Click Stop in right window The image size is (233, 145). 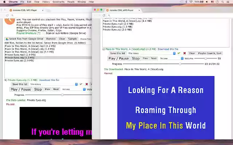click(136, 58)
